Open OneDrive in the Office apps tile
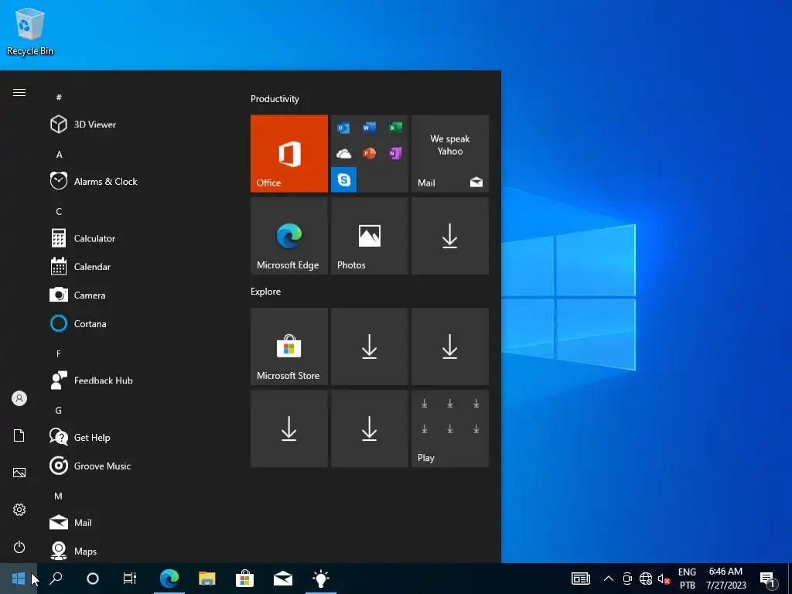Image resolution: width=792 pixels, height=594 pixels. pyautogui.click(x=343, y=154)
